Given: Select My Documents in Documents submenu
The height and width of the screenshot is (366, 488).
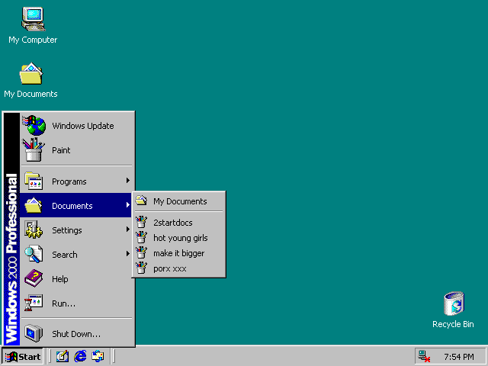Looking at the screenshot, I should pos(179,201).
